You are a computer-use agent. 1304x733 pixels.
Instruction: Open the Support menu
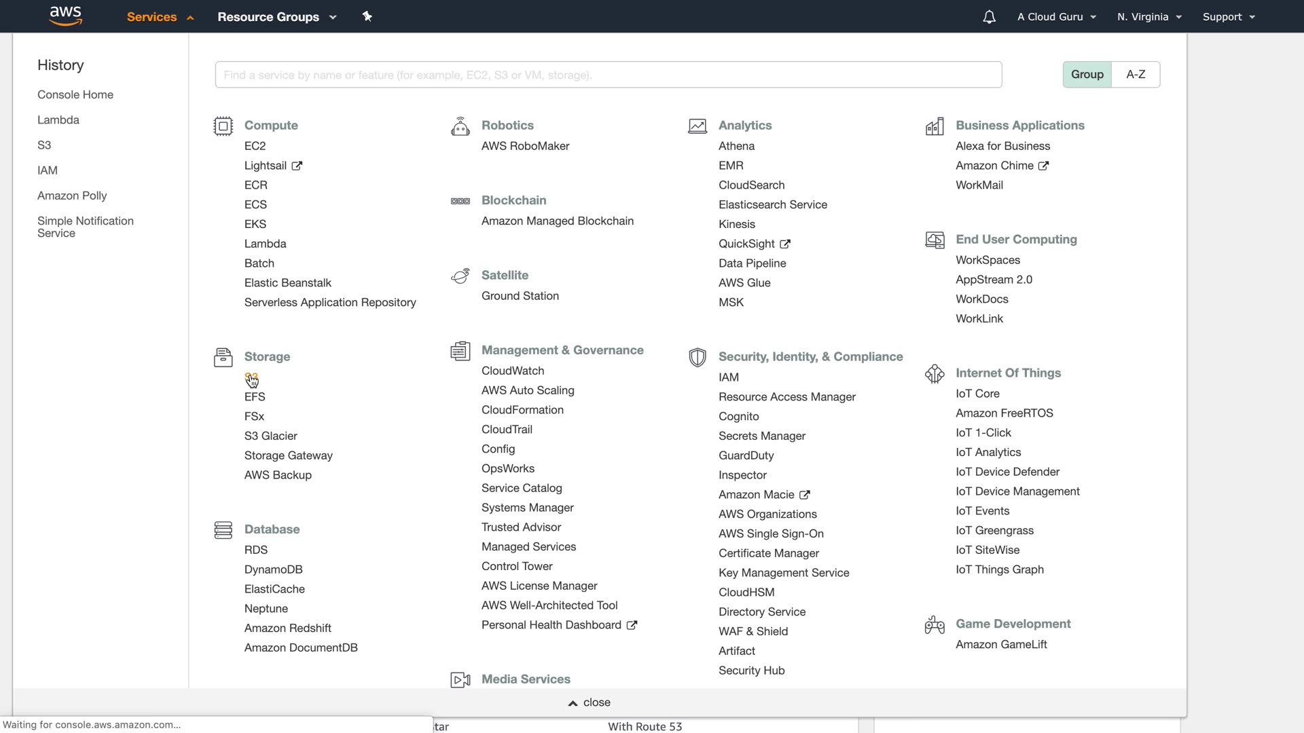click(1228, 17)
